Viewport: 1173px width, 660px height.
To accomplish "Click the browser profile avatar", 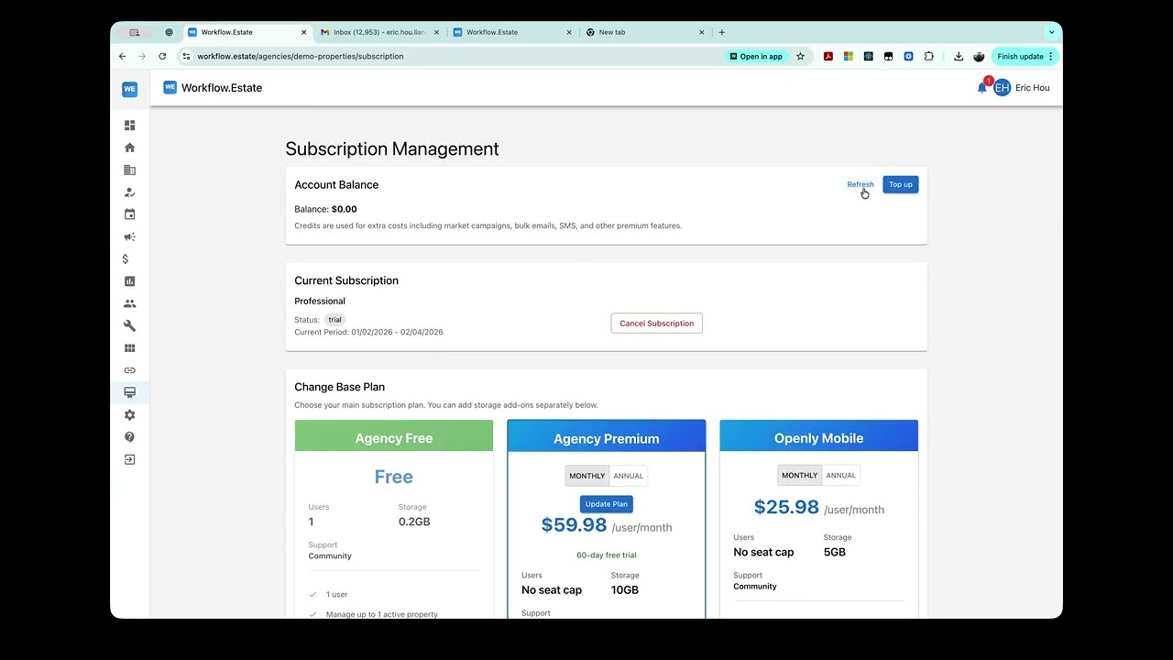I will point(979,56).
